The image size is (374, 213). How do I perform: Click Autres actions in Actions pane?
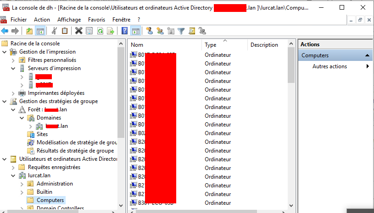click(x=329, y=66)
